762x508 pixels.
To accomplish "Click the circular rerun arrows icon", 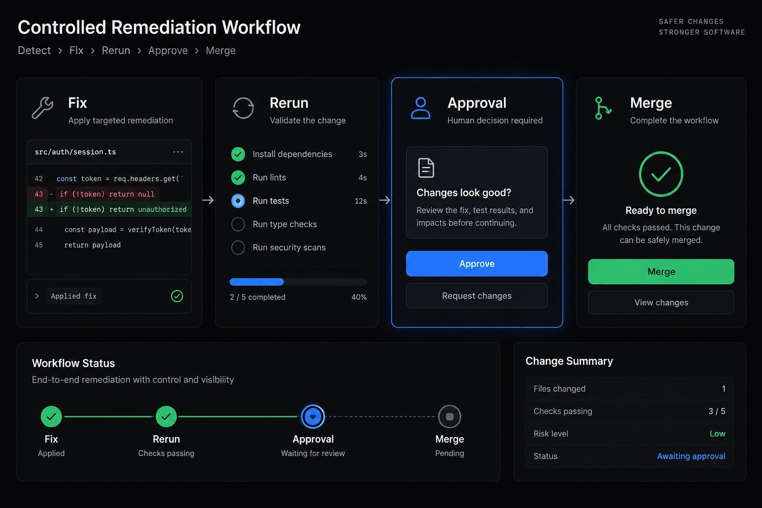I will click(243, 108).
